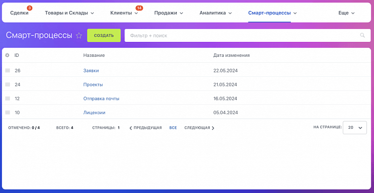Select date cell 05.04.2024
The height and width of the screenshot is (193, 374).
pos(226,113)
